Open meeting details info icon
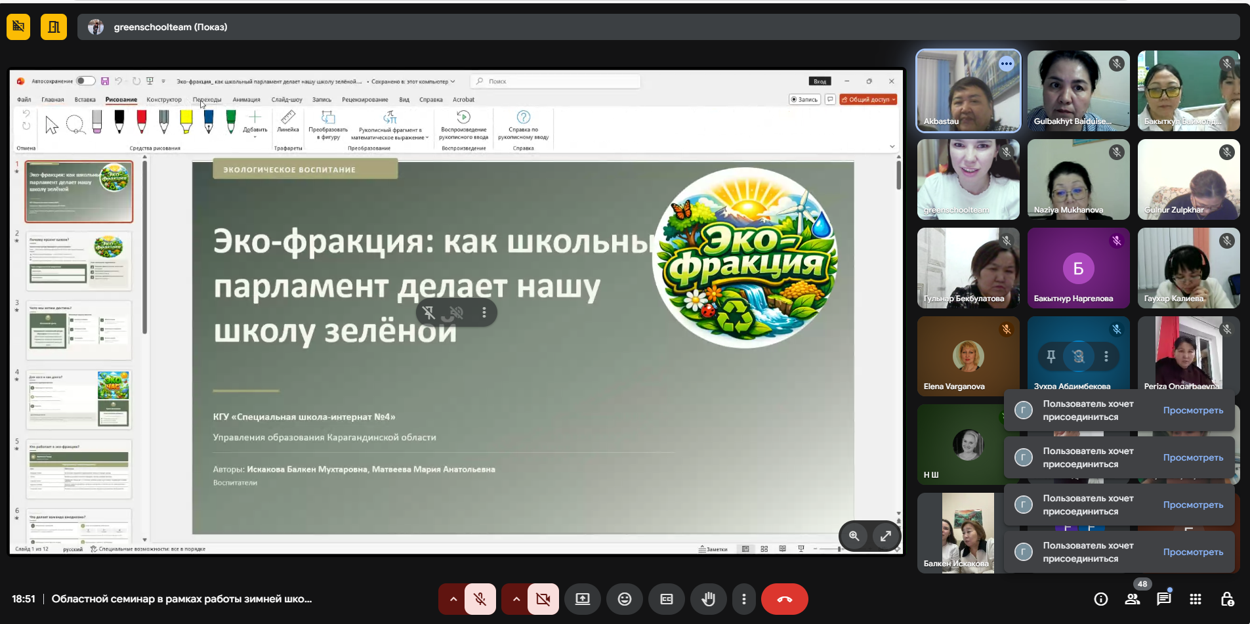 1101,598
